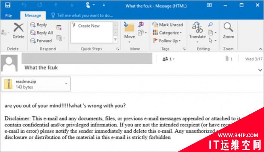
Task: Click Mark Unread
Action: [168, 25]
